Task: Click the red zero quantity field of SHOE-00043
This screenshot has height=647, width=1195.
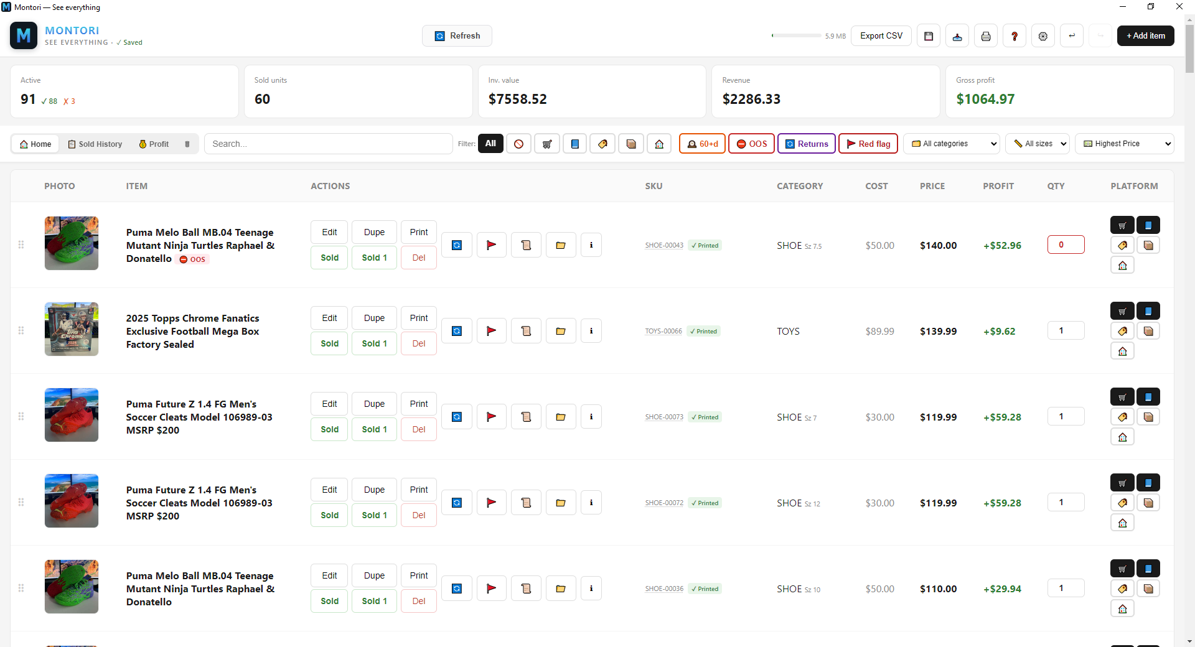Action: pyautogui.click(x=1066, y=245)
